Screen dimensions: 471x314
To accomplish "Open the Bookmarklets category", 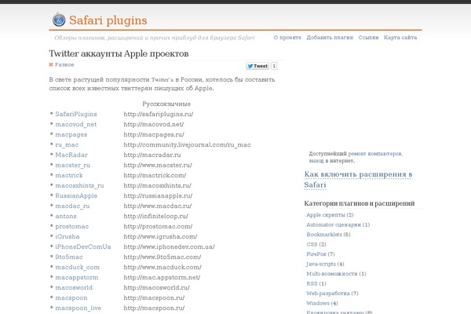I will [x=324, y=235].
